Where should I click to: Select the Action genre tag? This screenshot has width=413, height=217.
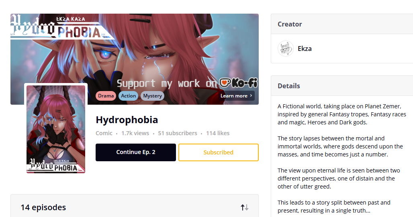[x=128, y=96]
